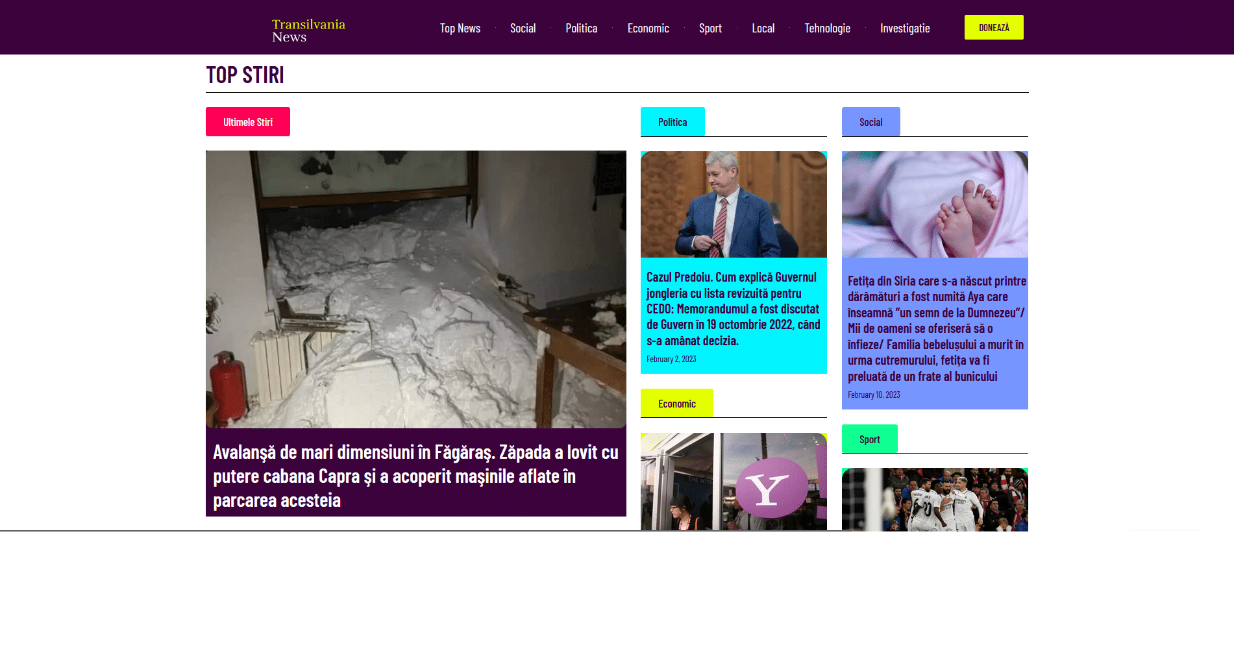Open the Investigatie menu item
Screen dimensions: 1234x658
point(904,28)
